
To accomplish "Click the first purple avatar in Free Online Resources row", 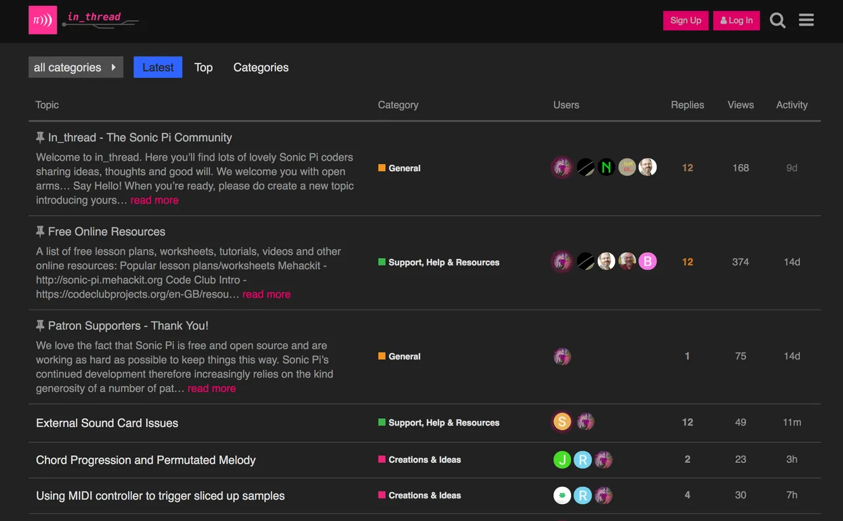I will pyautogui.click(x=562, y=261).
